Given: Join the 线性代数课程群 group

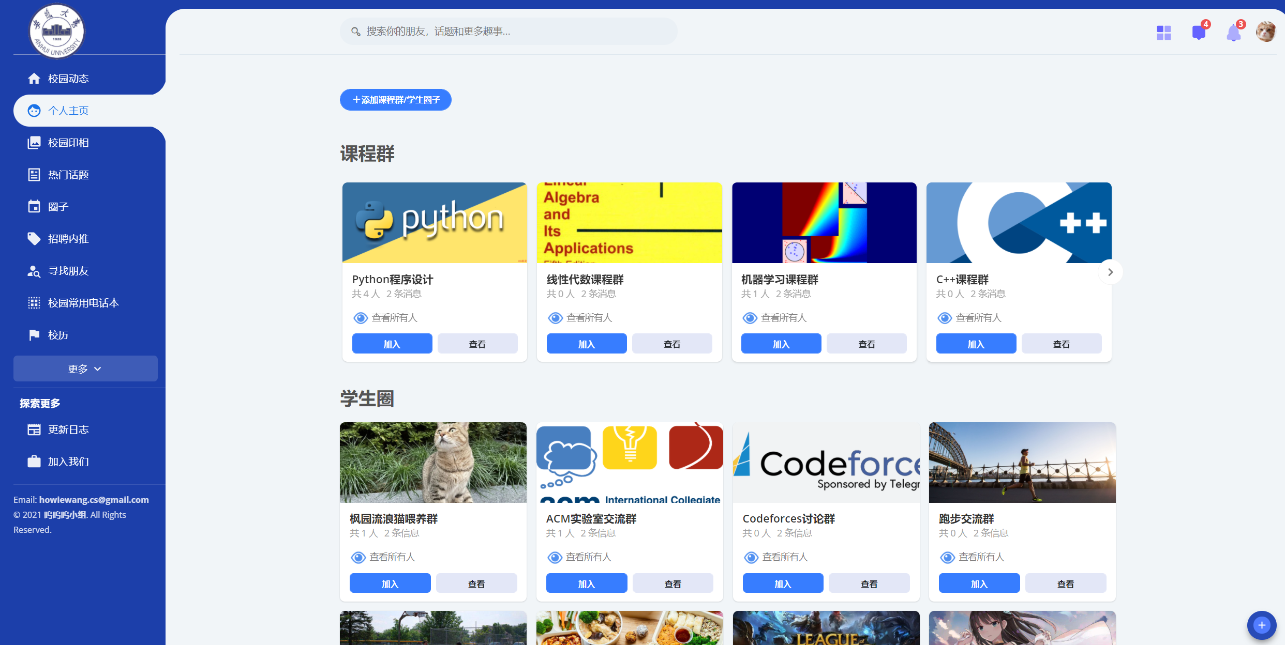Looking at the screenshot, I should pyautogui.click(x=586, y=344).
